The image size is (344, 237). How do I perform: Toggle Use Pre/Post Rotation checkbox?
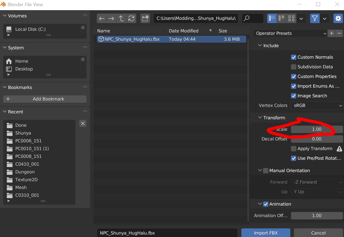[x=294, y=158]
